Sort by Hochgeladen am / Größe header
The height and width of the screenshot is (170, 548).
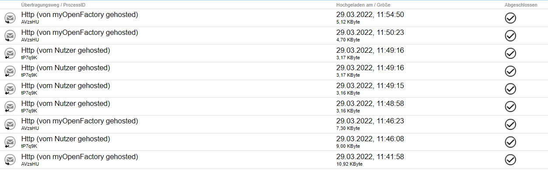pyautogui.click(x=363, y=5)
